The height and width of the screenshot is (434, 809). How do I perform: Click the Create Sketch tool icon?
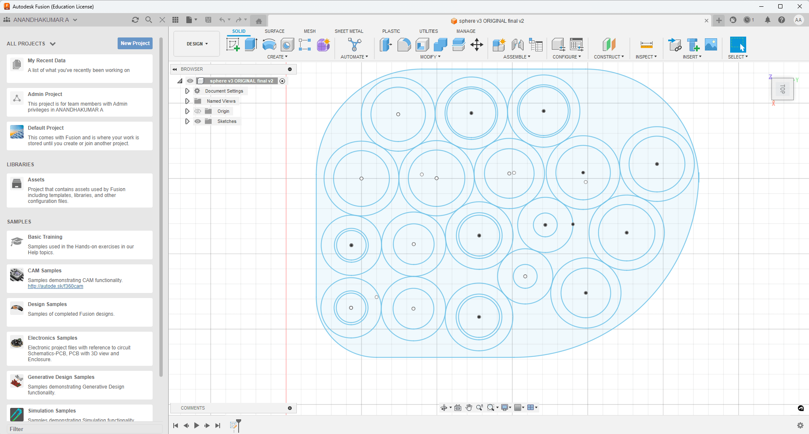click(233, 45)
